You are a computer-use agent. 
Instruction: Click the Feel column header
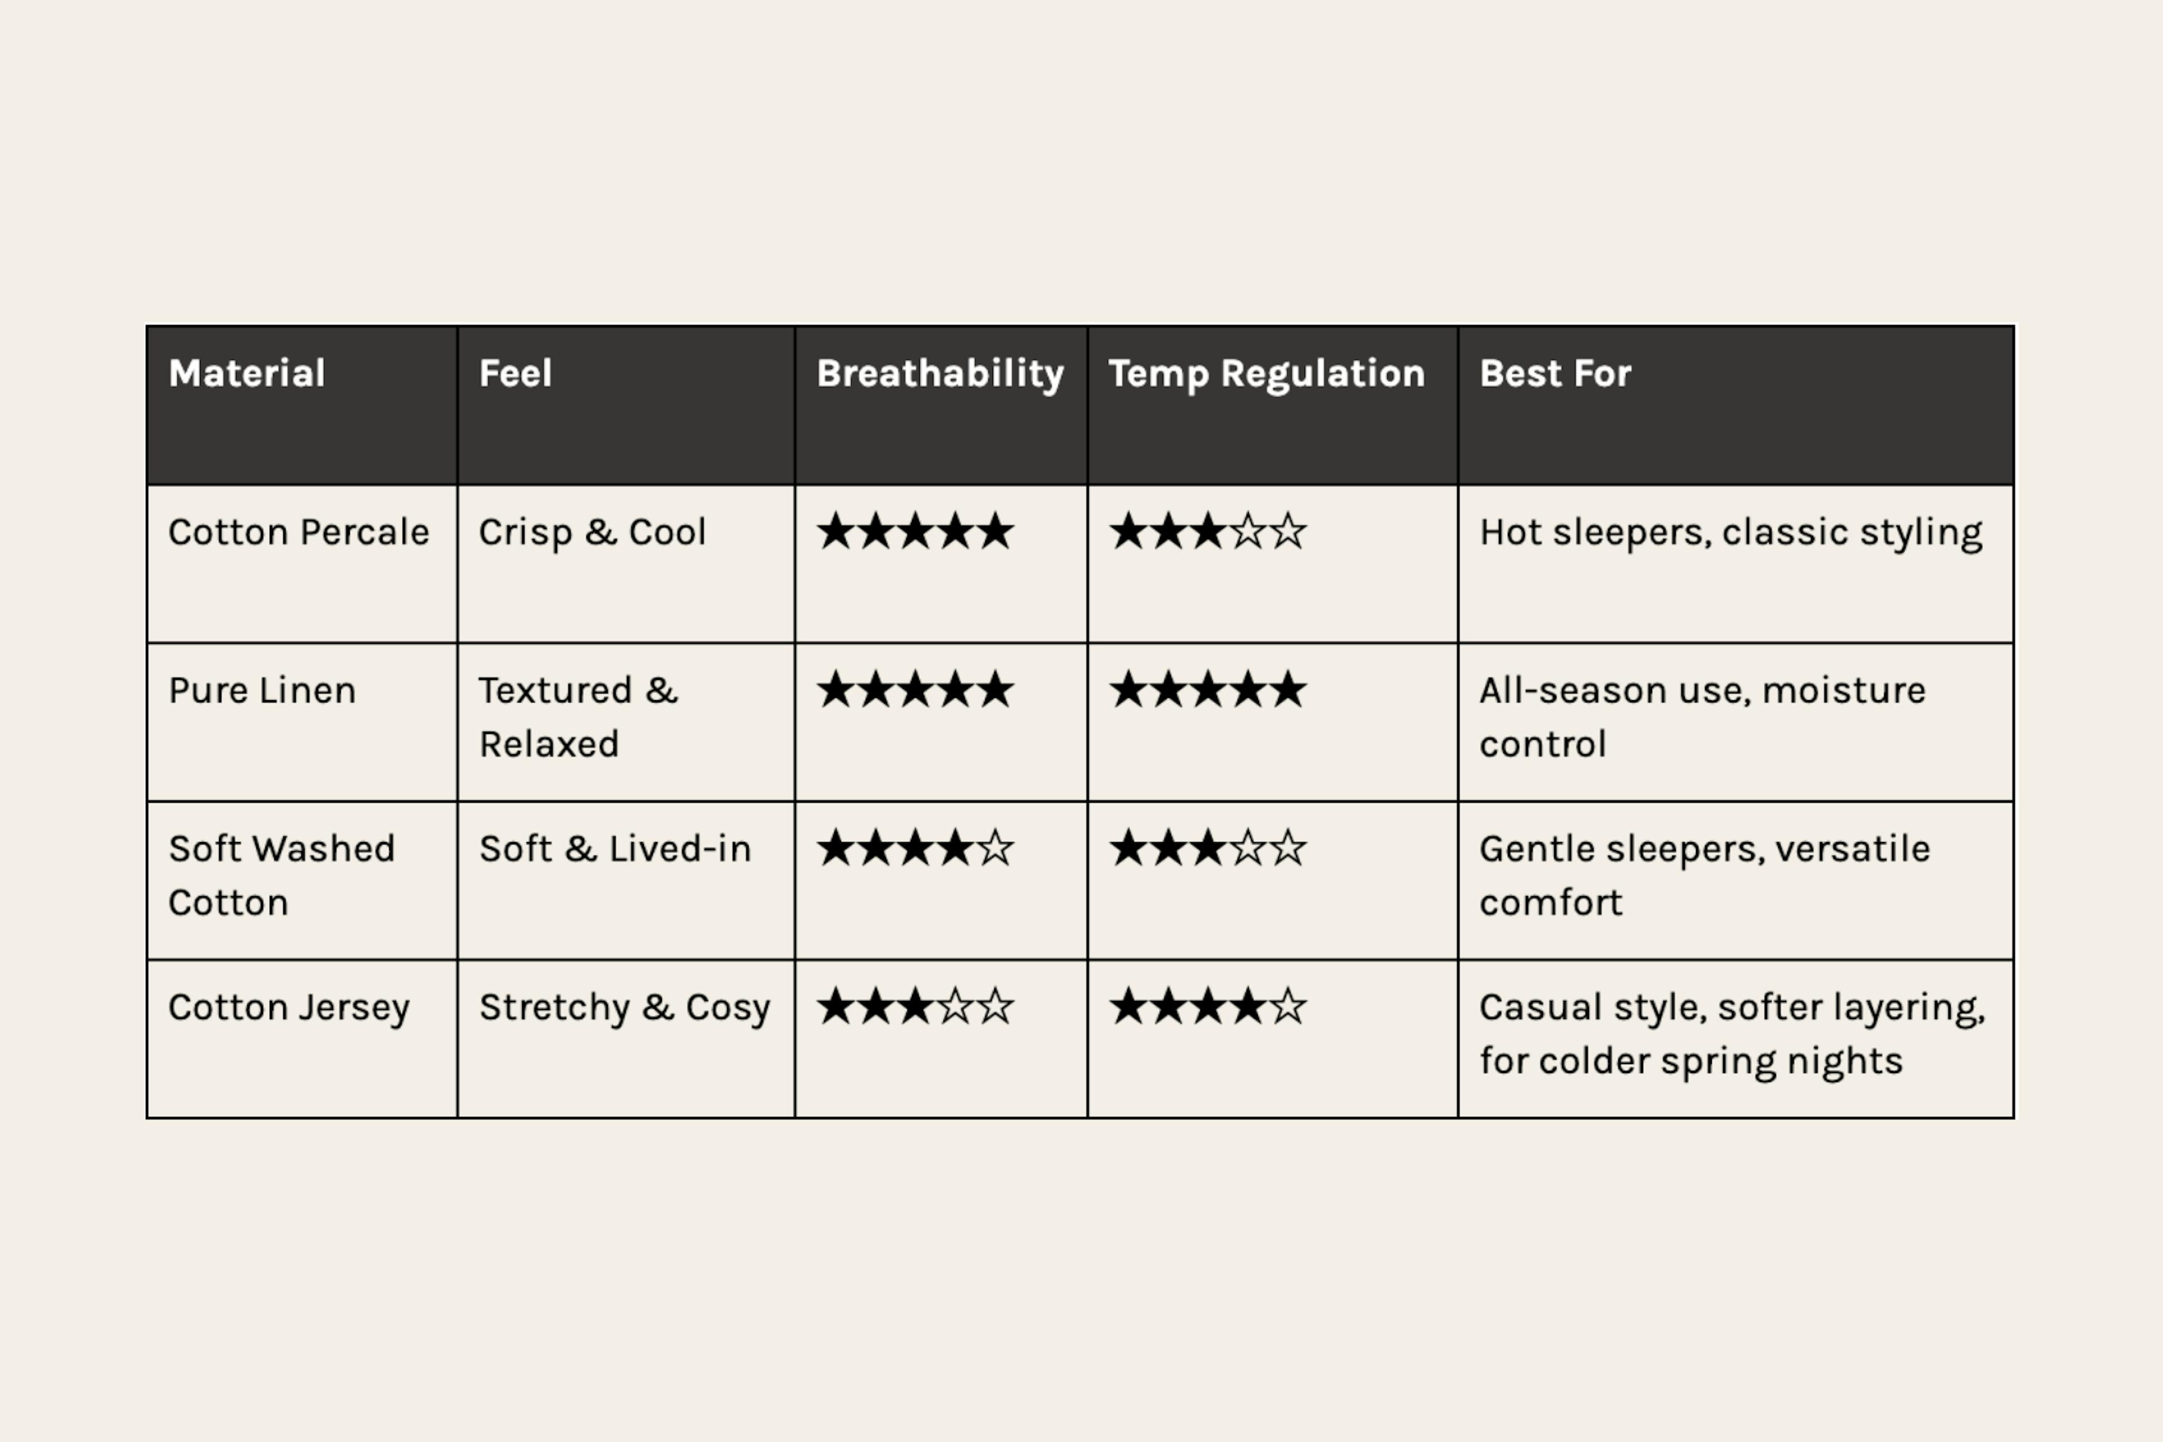pos(515,373)
